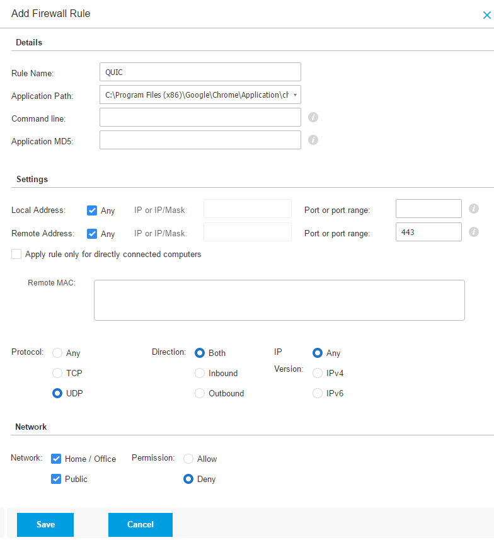Screen dimensions: 494x540
Task: Select Outbound direction radio button
Action: (x=200, y=393)
